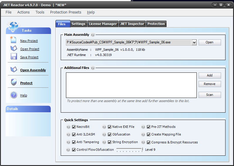The image size is (234, 166).
Task: Click the Open Project folder icon
Action: (x=14, y=48)
